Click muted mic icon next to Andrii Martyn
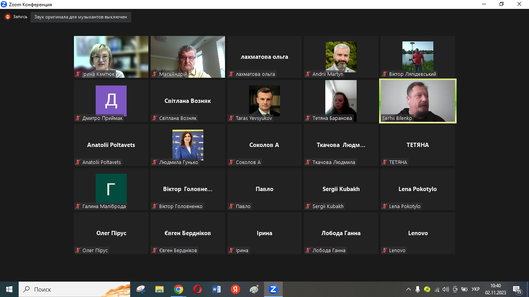Screen dimensions: 529x297 (308, 74)
